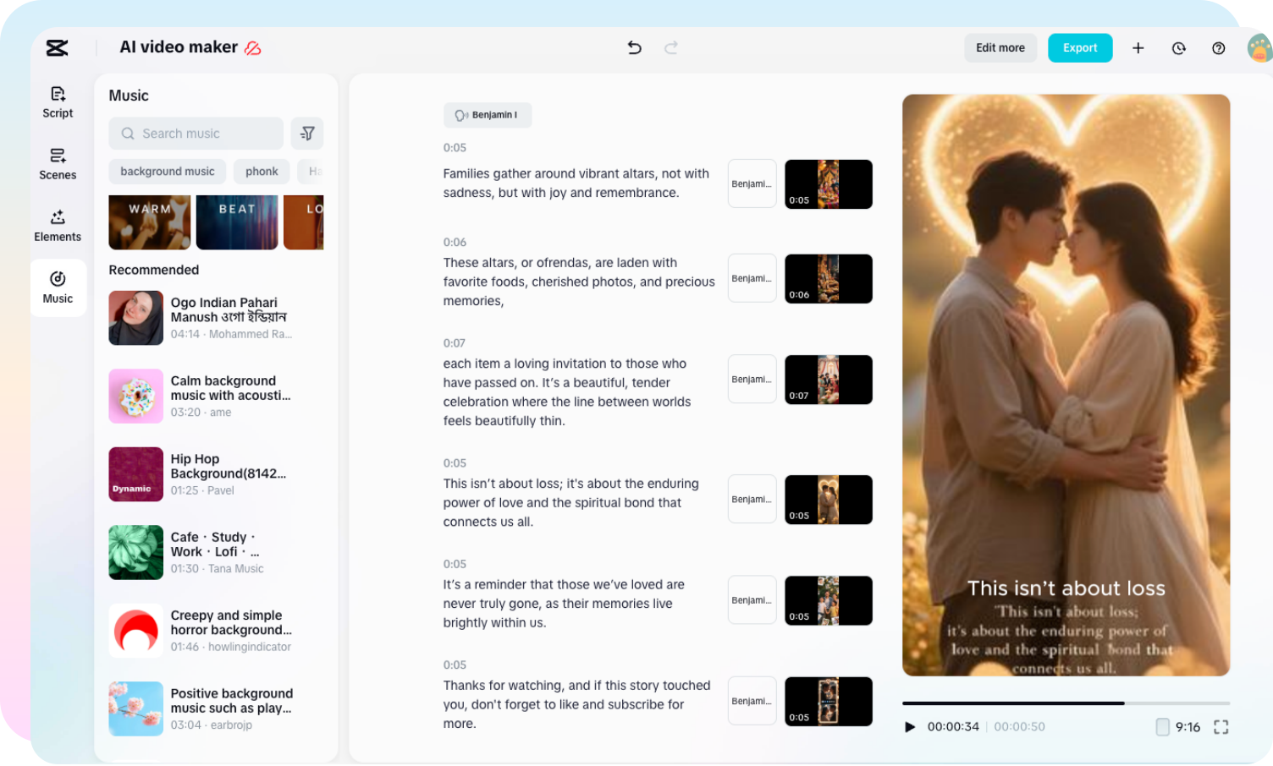Open the Benjamin I voice selector

coord(488,115)
